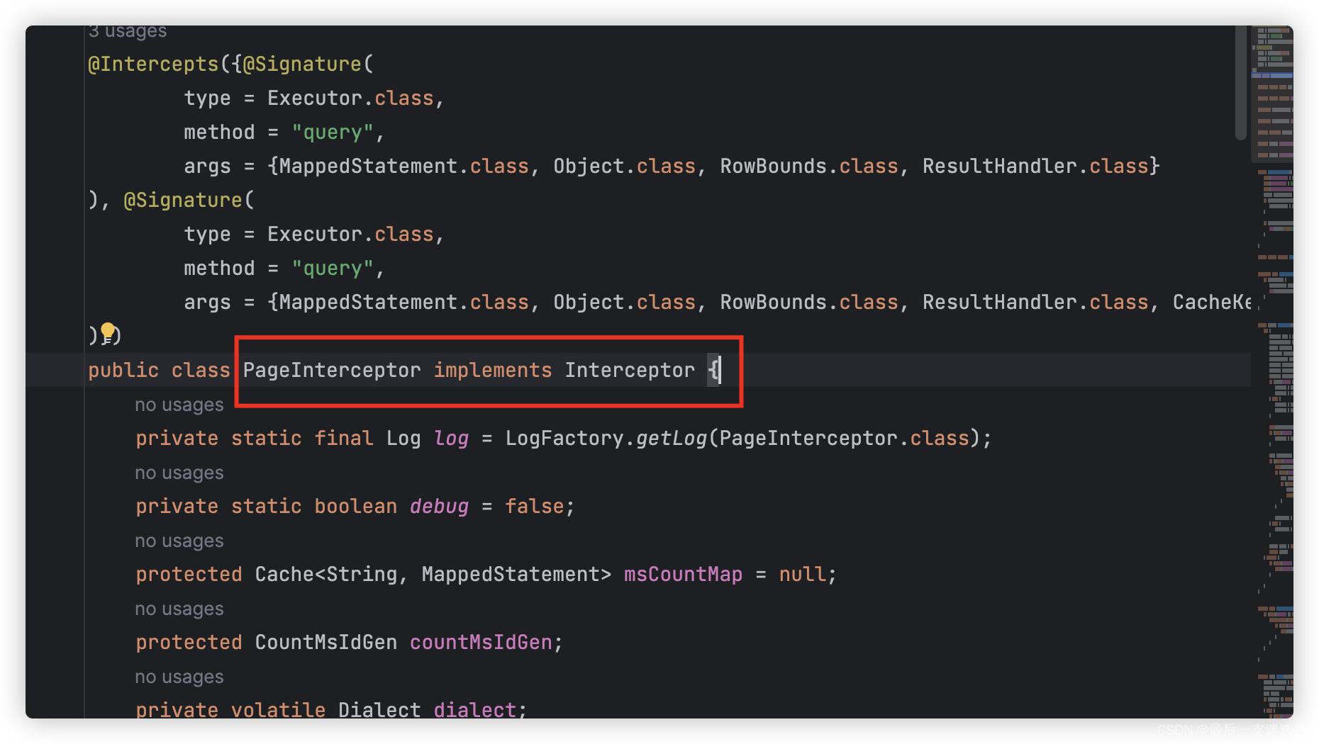The height and width of the screenshot is (744, 1319).
Task: Click the LogFactory identifier
Action: 564,438
